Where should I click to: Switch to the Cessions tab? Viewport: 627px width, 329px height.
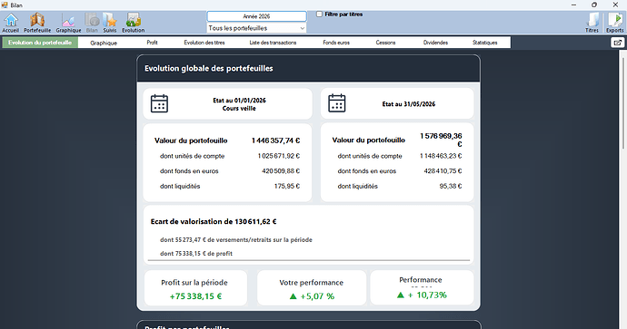point(385,43)
